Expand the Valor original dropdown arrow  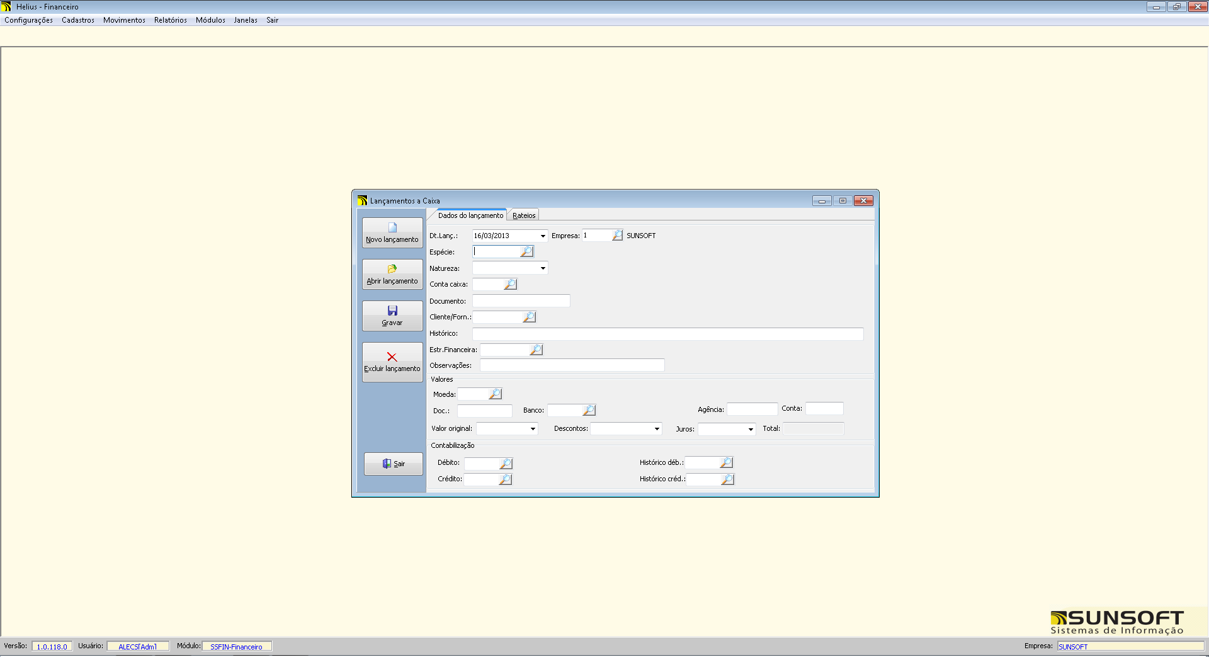tap(533, 429)
